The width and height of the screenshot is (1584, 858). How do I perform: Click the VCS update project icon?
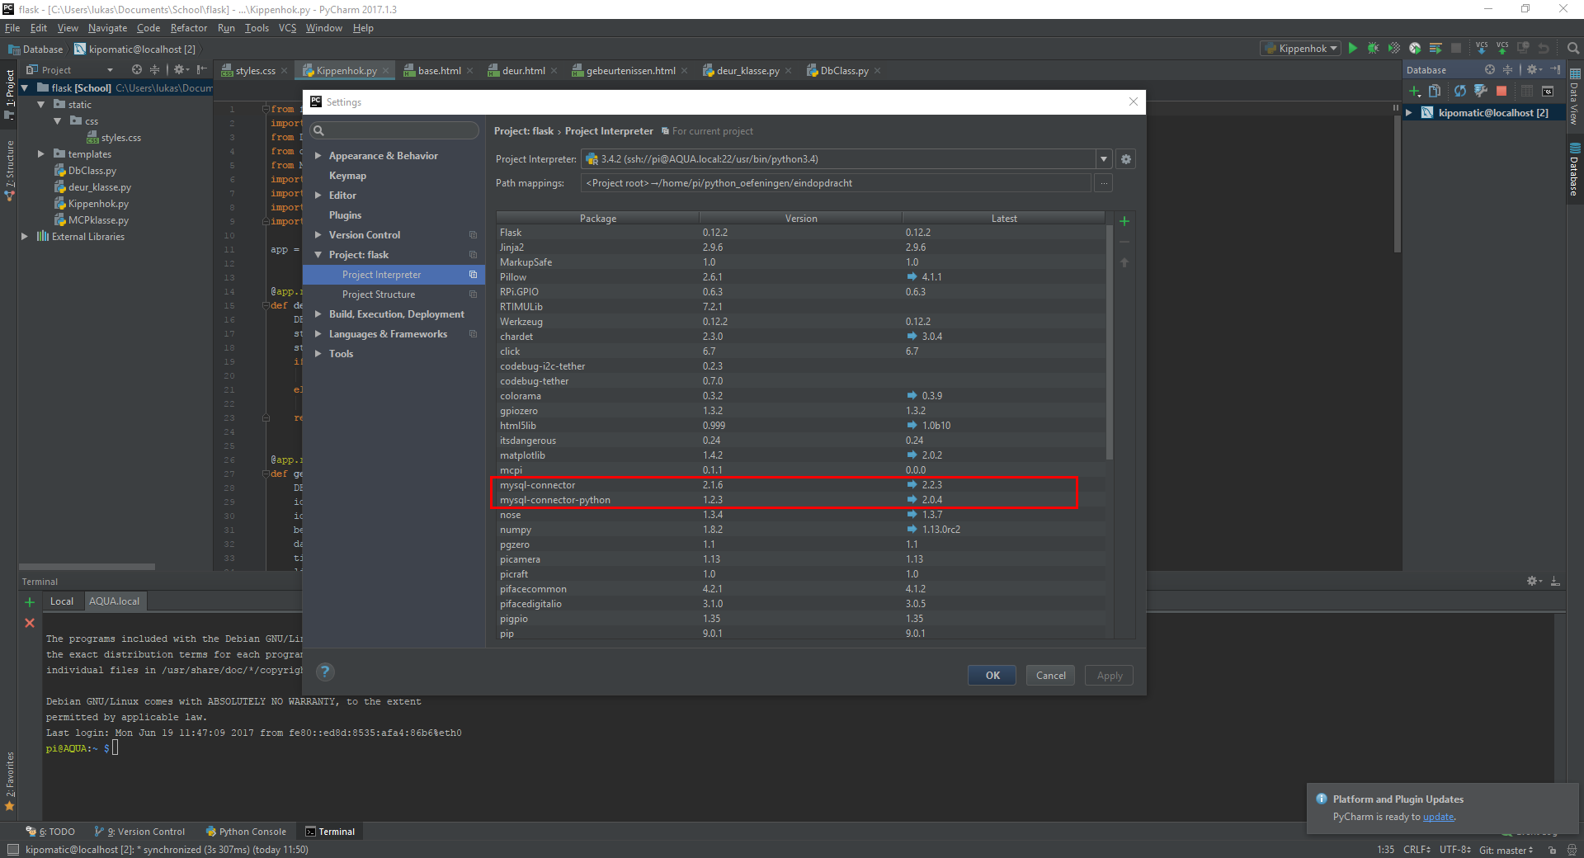pyautogui.click(x=1482, y=49)
